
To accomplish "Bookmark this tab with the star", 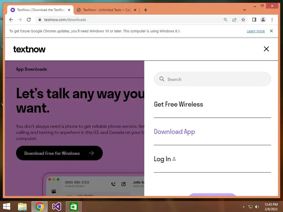I will pyautogui.click(x=243, y=20).
